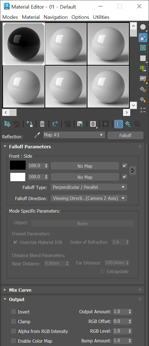Click the first color amount 100.0 field
The width and height of the screenshot is (149, 346).
36,166
